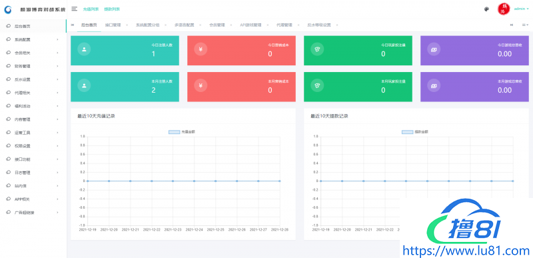Close the 接口管理 tab
The image size is (533, 258).
127,25
